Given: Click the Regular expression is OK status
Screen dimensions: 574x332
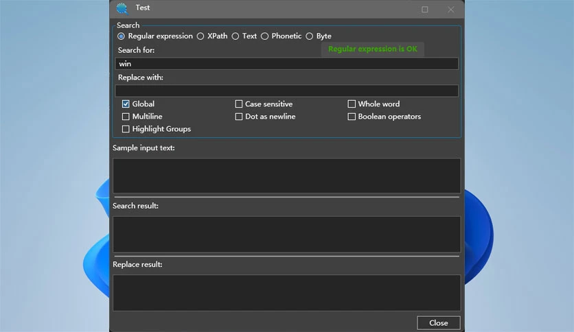Looking at the screenshot, I should 373,49.
